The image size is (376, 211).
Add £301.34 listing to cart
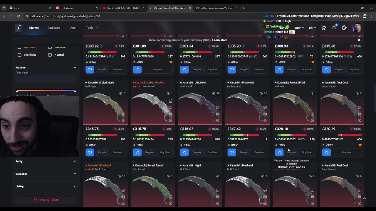coord(184,69)
